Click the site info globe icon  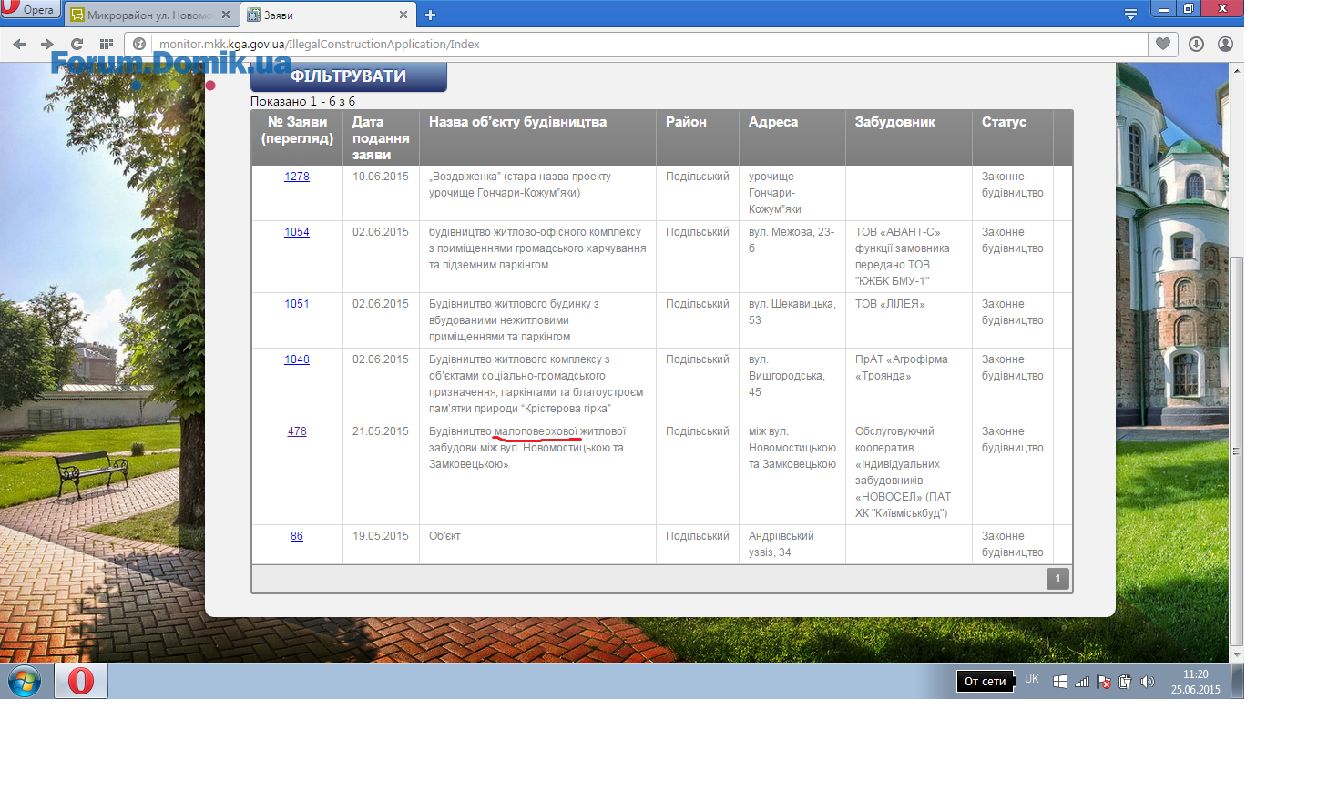coord(139,44)
